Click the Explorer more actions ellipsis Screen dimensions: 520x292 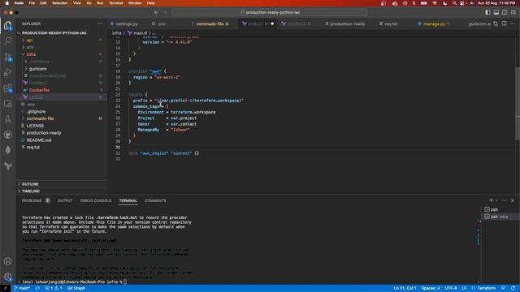pos(100,24)
